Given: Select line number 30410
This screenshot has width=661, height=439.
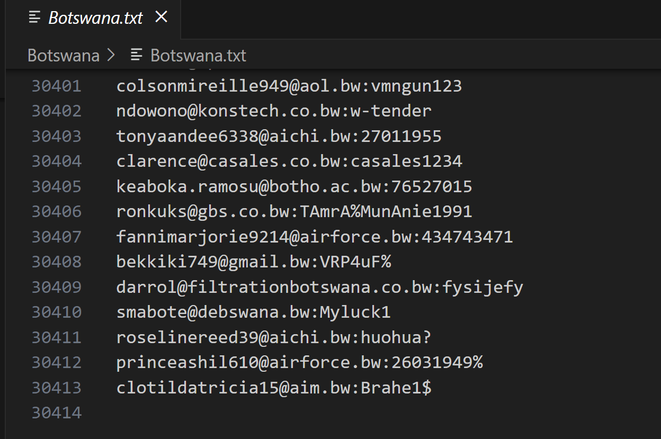Looking at the screenshot, I should point(57,312).
